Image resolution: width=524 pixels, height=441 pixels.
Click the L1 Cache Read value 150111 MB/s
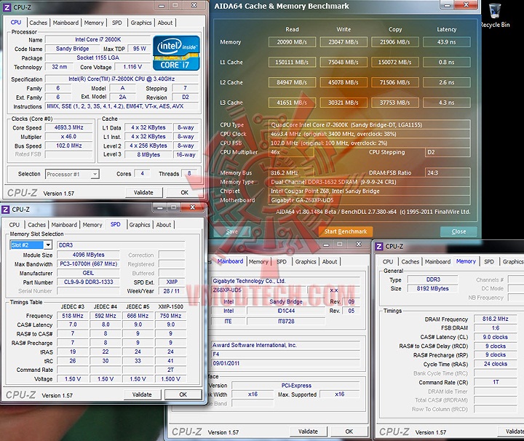click(x=292, y=62)
